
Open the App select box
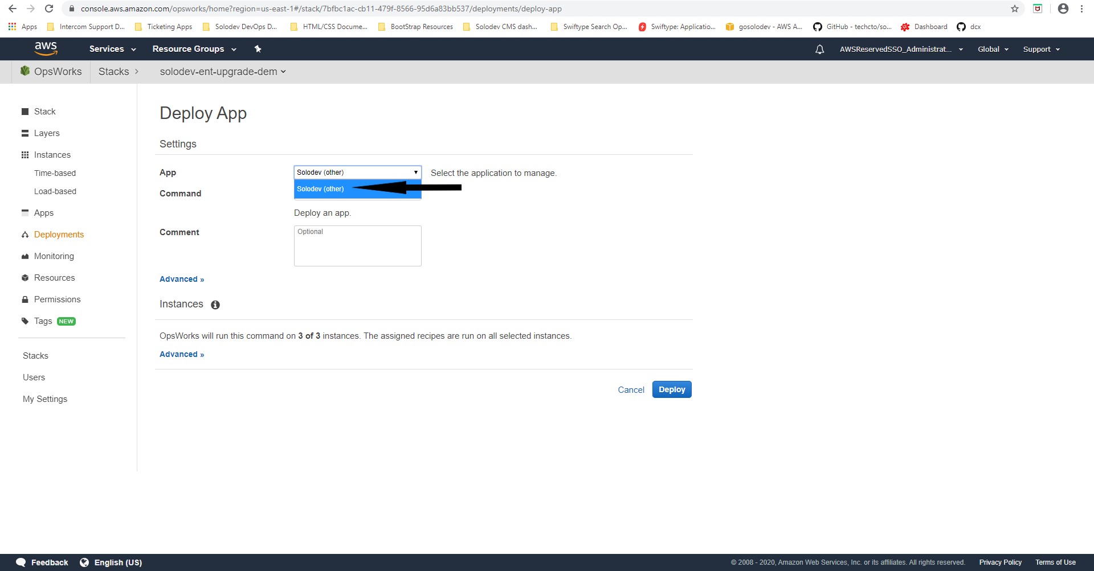coord(357,172)
